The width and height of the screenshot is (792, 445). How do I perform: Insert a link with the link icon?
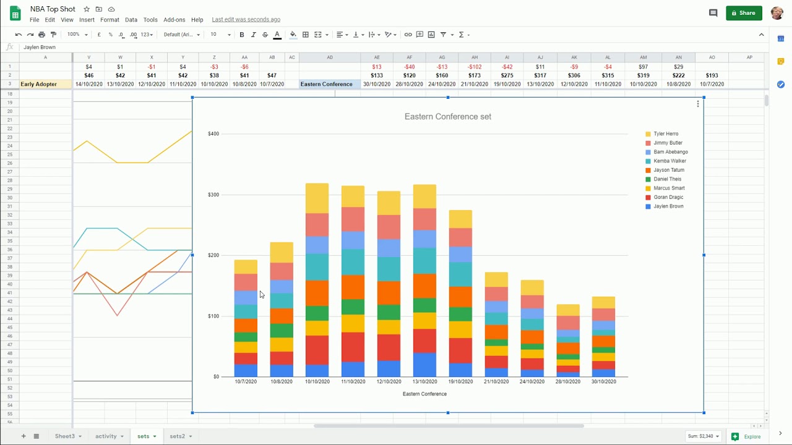point(408,35)
